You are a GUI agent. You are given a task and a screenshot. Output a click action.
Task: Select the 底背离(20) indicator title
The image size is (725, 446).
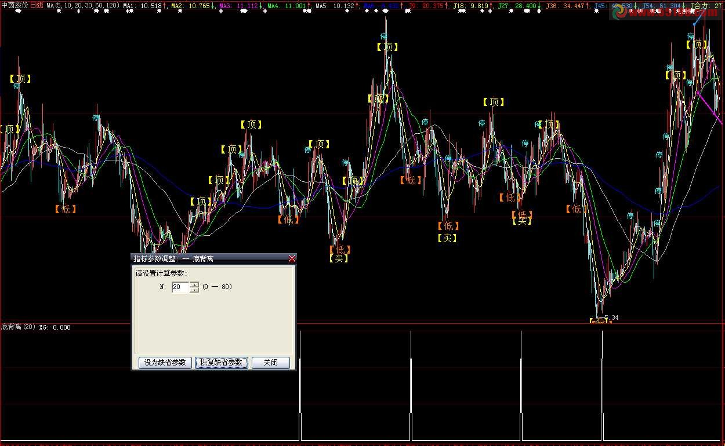click(19, 327)
